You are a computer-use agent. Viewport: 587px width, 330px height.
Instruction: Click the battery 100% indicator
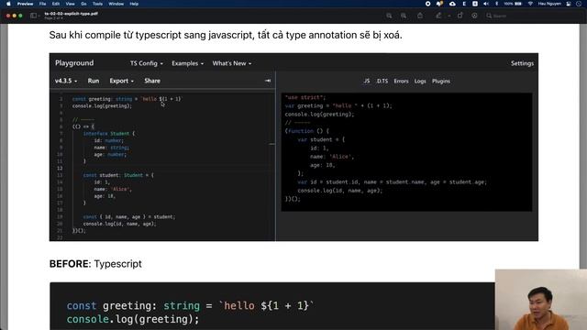click(x=513, y=4)
